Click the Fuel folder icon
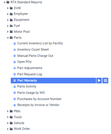Screen dimensions: 111x134 [11, 26]
